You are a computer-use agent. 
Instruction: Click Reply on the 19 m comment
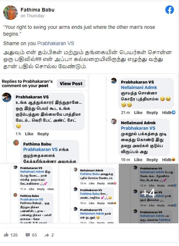152,160
